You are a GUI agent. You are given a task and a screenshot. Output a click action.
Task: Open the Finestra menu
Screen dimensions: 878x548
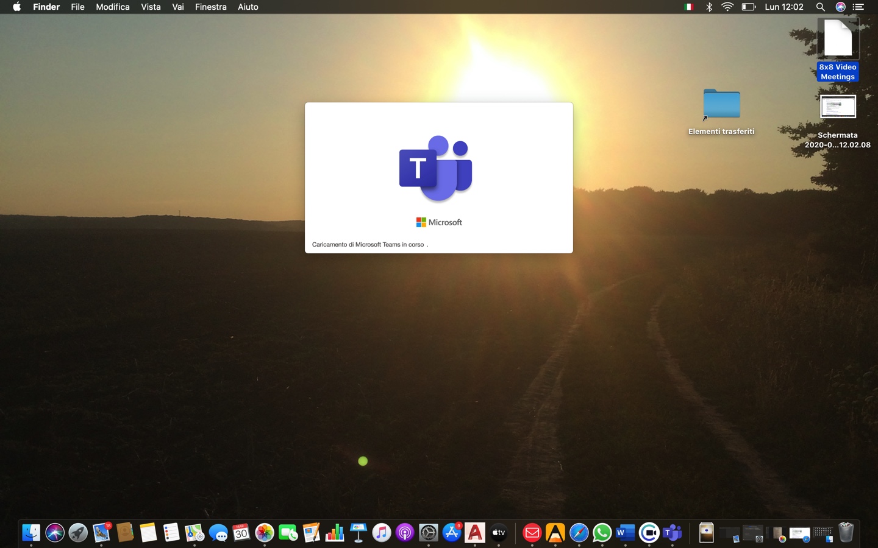[x=211, y=7]
